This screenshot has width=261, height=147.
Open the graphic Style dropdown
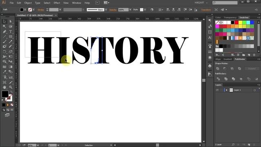(145, 10)
